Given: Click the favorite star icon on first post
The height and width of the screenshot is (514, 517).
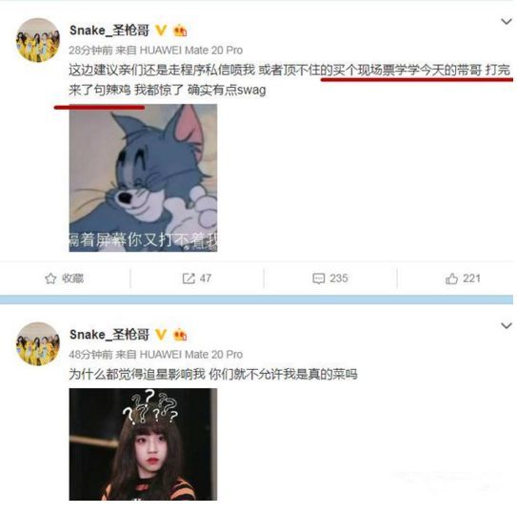Looking at the screenshot, I should tap(50, 278).
